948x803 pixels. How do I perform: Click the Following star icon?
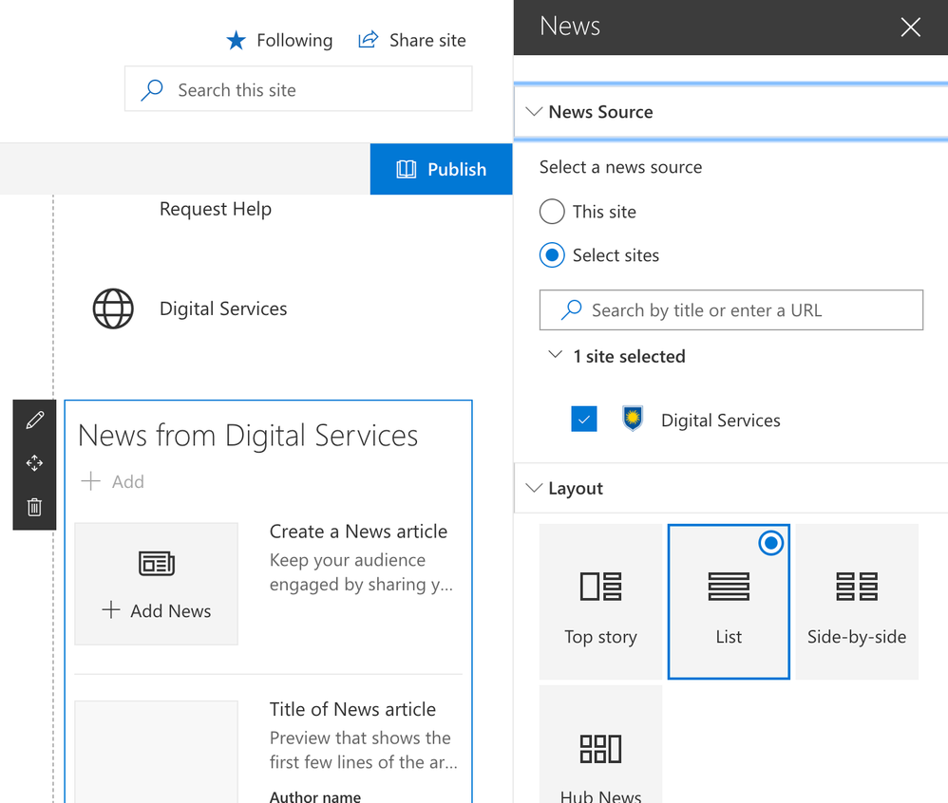click(237, 41)
